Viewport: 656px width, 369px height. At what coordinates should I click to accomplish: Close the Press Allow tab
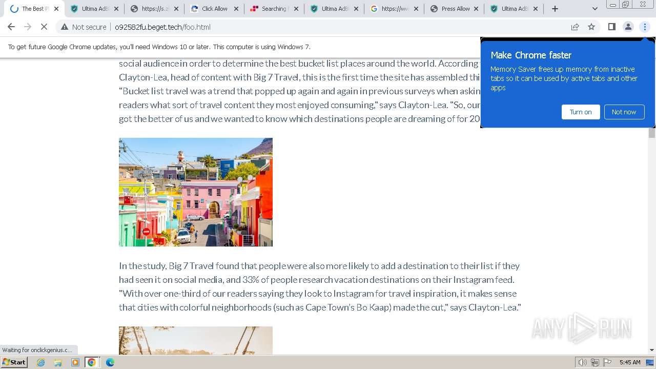[x=476, y=9]
